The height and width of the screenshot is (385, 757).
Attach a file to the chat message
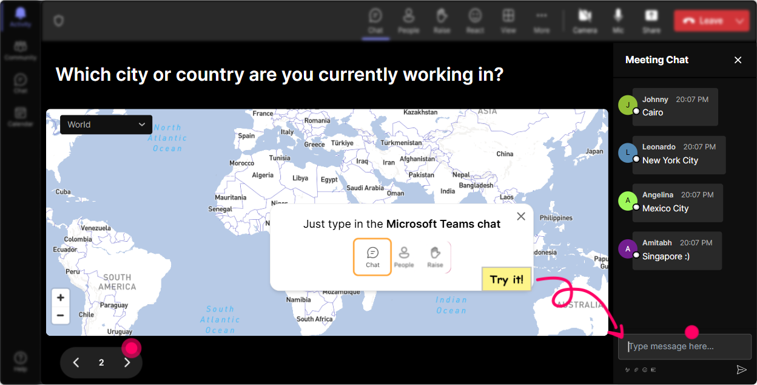click(636, 370)
